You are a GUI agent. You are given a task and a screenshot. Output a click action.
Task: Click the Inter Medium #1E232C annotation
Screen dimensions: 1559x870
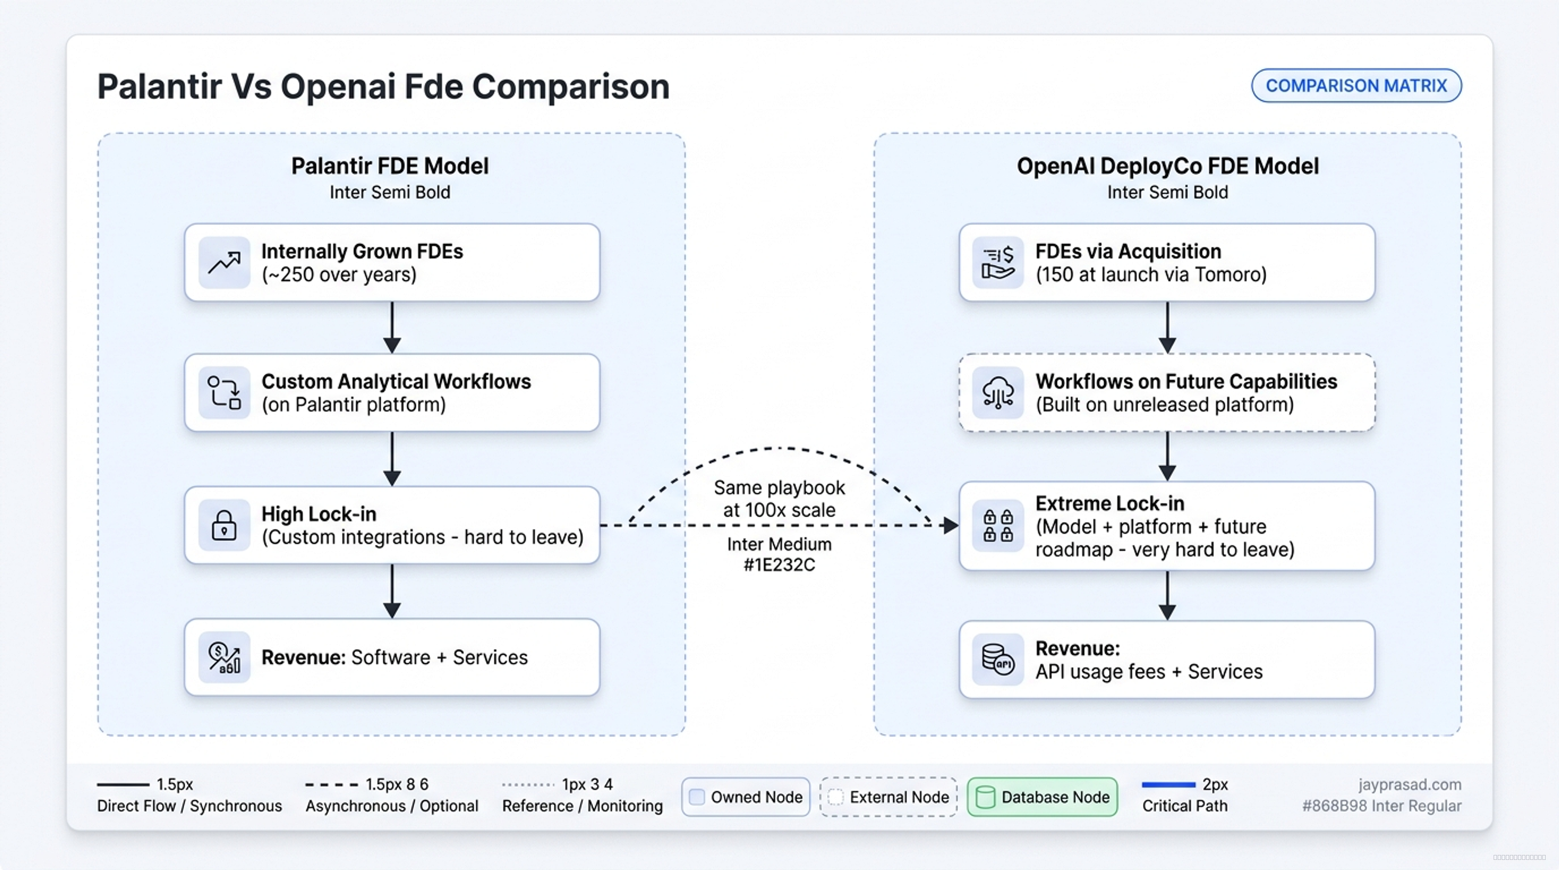click(779, 554)
